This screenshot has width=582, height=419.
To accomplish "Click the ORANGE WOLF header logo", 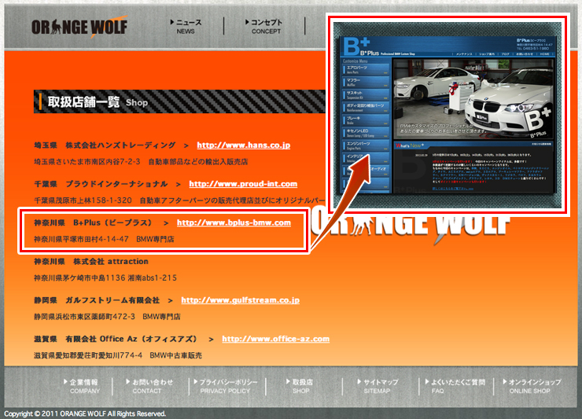I will pos(79,27).
